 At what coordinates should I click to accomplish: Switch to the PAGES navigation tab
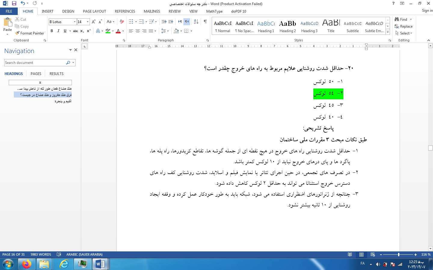(36, 74)
